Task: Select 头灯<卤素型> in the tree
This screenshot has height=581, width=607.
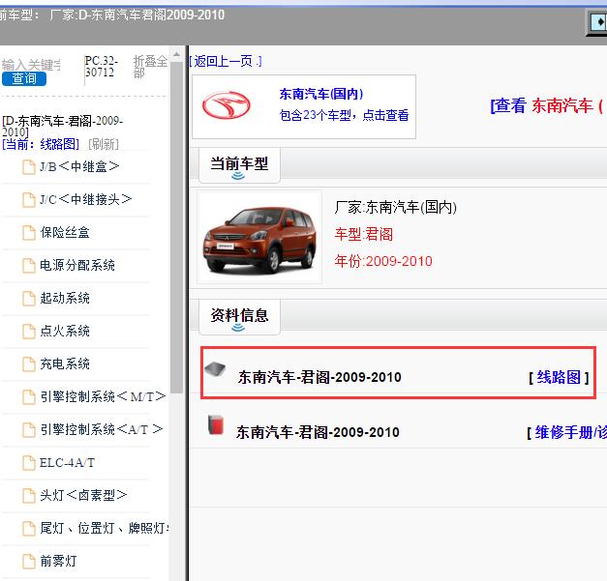Action: click(83, 496)
